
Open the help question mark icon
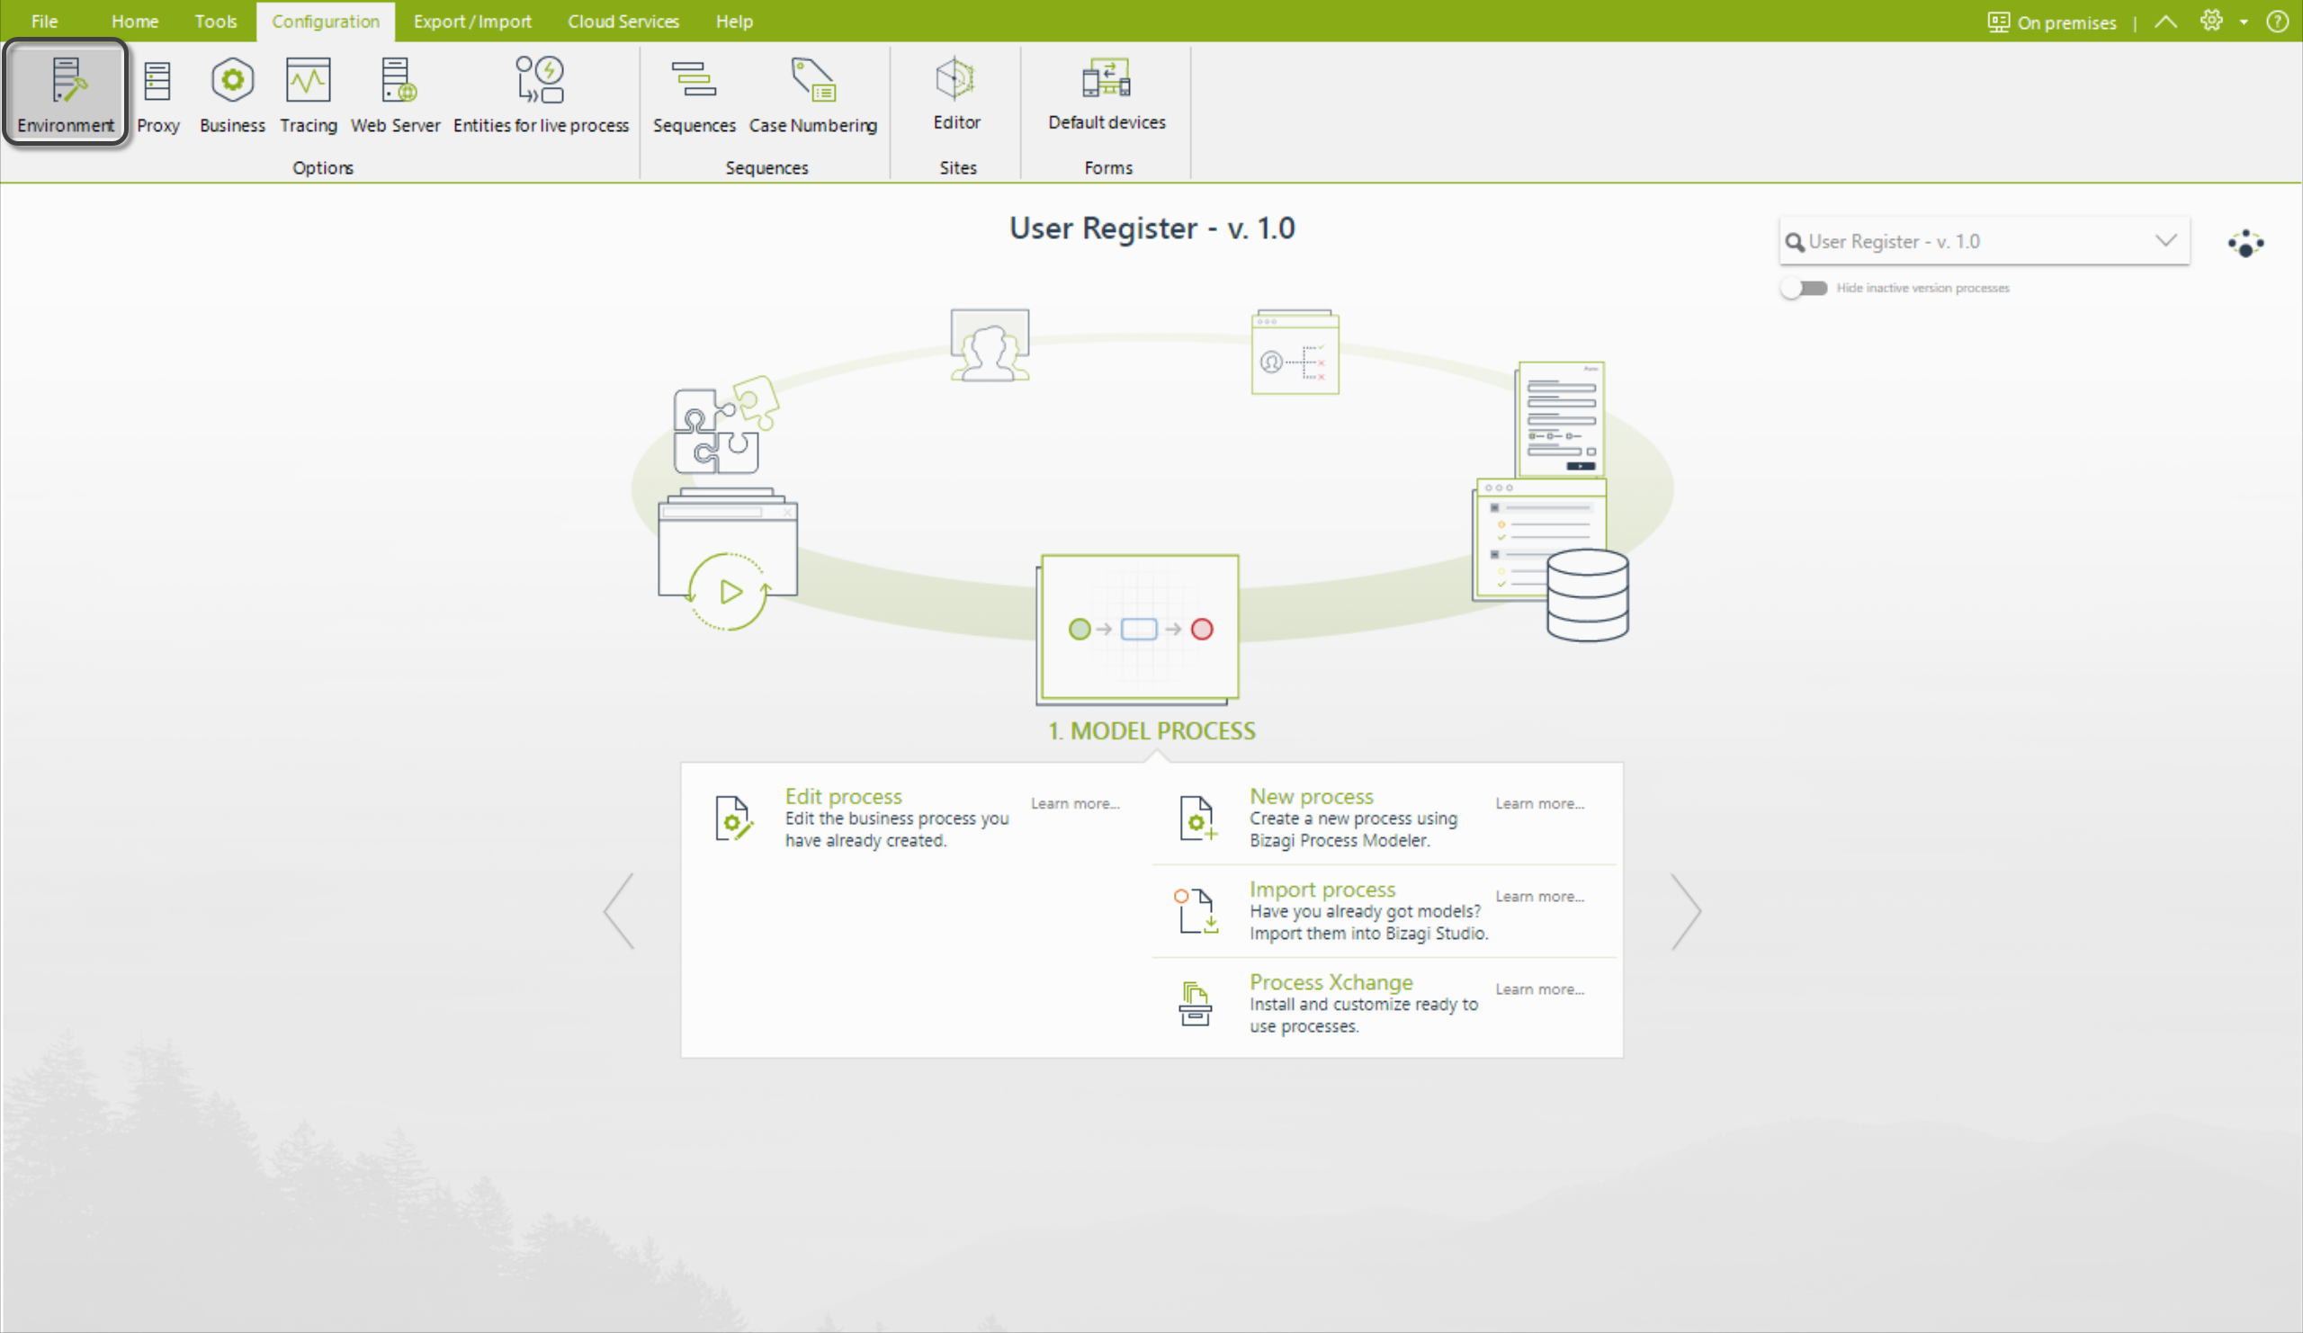click(2277, 21)
